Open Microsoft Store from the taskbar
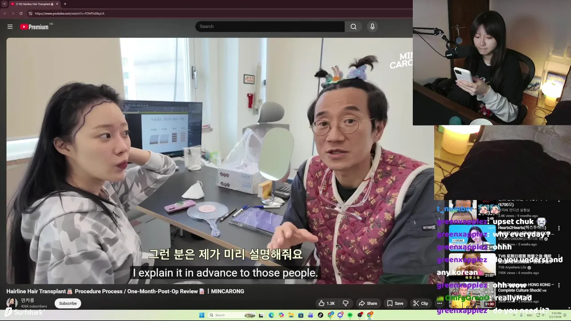This screenshot has width=571, height=321. [x=301, y=315]
